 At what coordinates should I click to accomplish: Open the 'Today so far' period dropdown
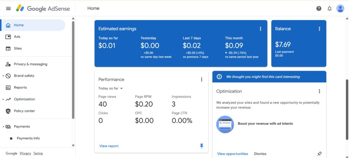111,88
